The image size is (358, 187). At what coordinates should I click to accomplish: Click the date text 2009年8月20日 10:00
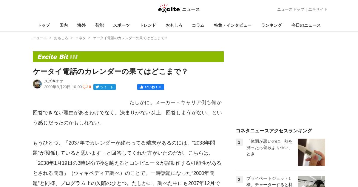click(x=63, y=87)
